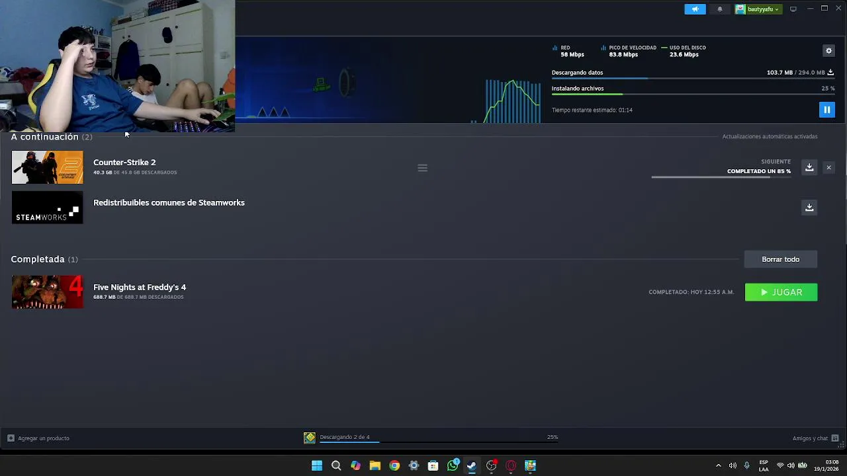Click the Steamworks thumbnail
The image size is (847, 476).
point(48,208)
